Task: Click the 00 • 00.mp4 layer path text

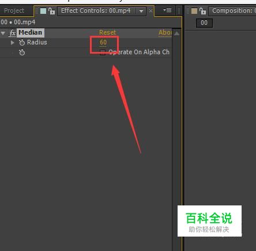Action: [18, 22]
